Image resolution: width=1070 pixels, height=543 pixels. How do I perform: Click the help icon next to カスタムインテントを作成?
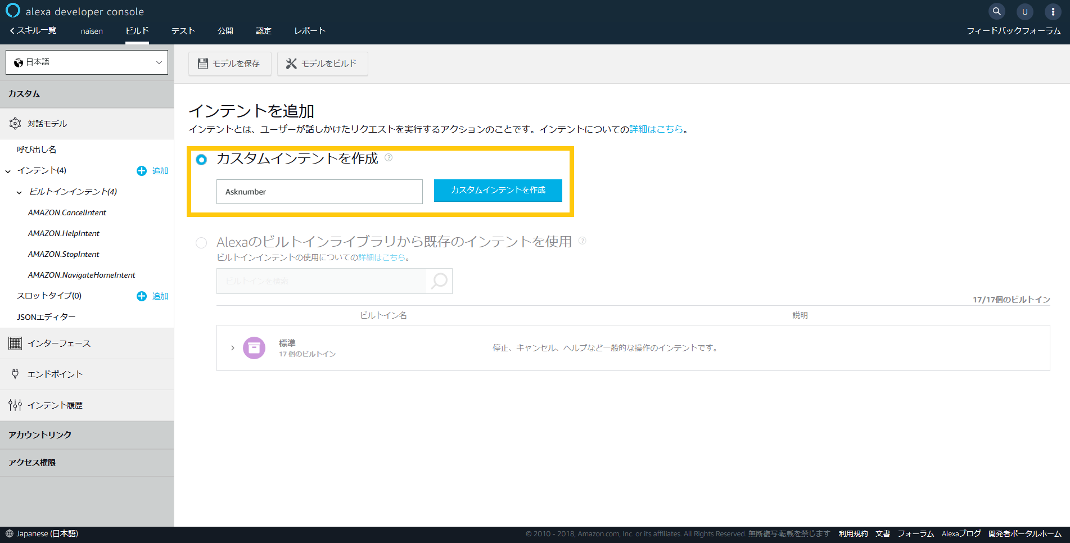[x=389, y=158]
